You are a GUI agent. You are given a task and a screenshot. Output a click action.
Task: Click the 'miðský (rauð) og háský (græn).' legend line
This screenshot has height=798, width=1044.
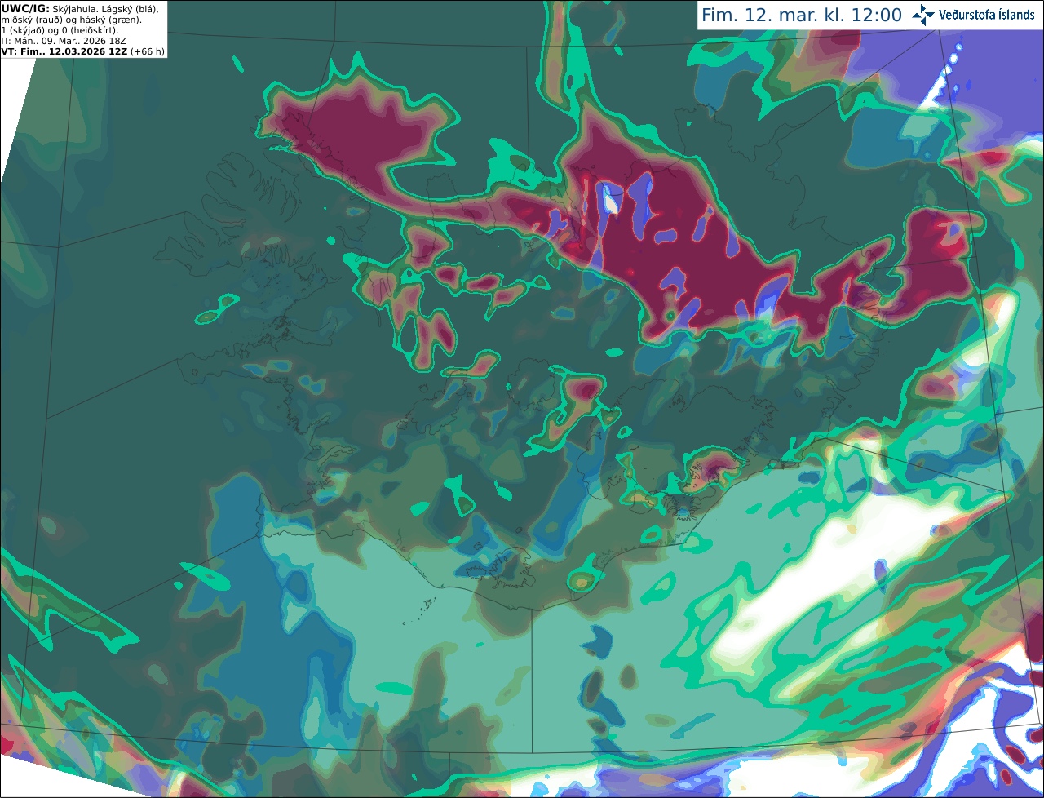point(72,20)
